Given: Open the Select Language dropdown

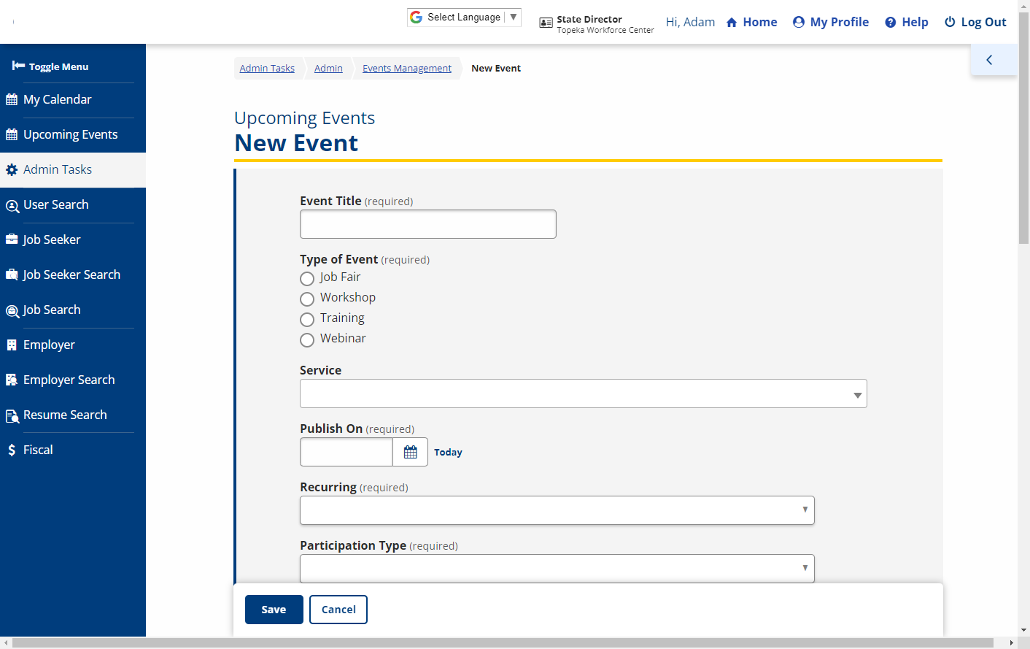Looking at the screenshot, I should [x=464, y=18].
